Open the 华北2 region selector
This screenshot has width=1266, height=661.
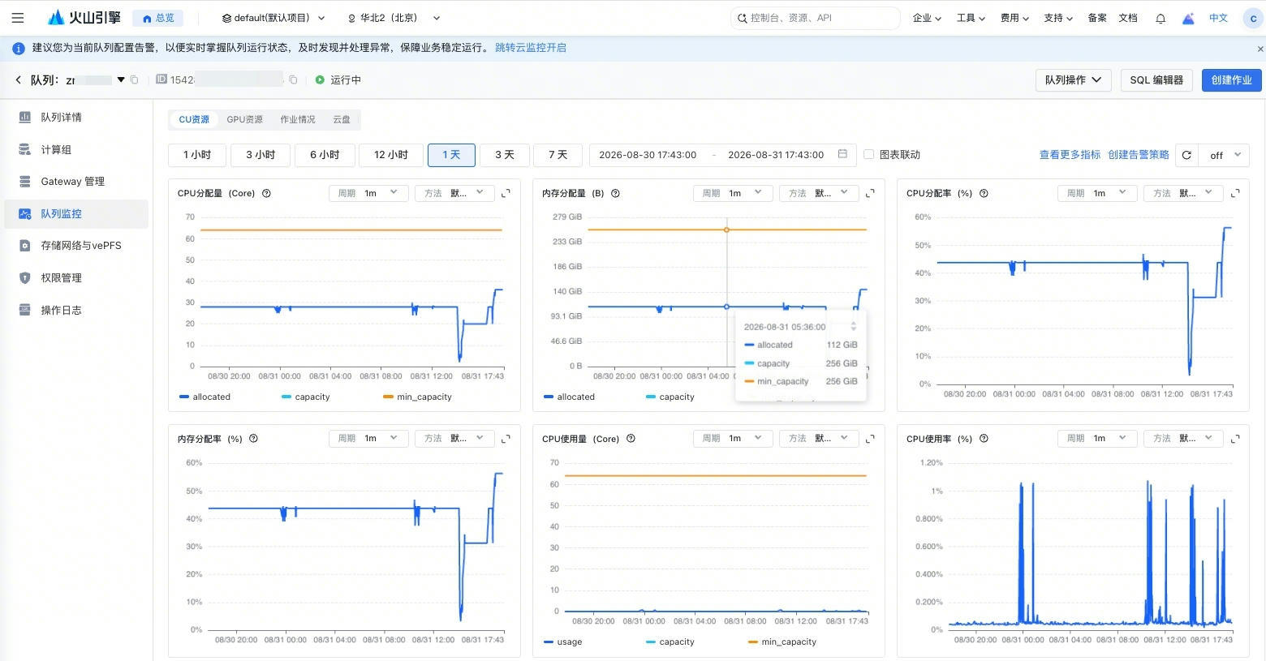pyautogui.click(x=394, y=18)
